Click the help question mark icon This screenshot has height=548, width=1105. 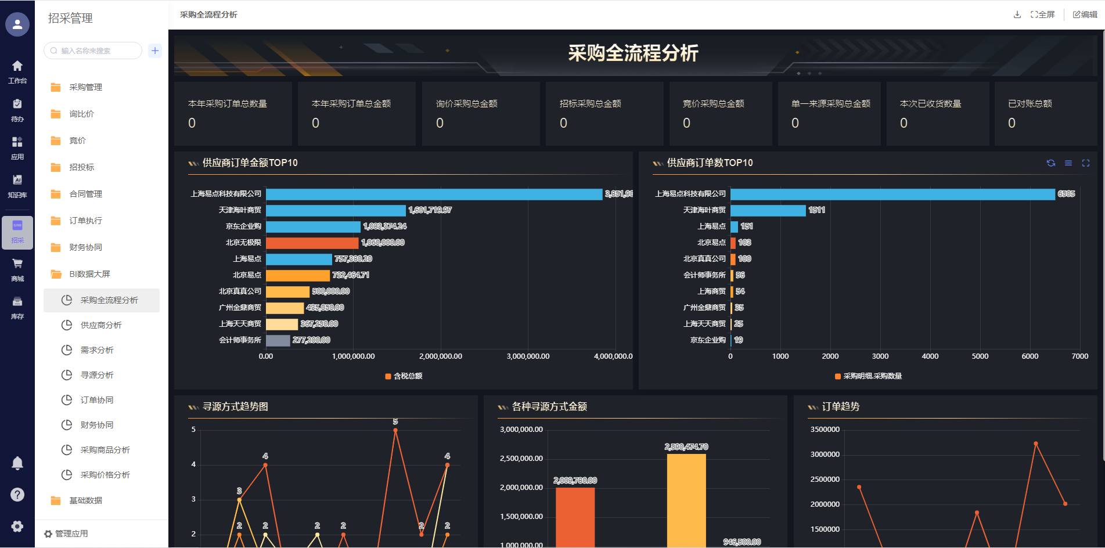[17, 495]
